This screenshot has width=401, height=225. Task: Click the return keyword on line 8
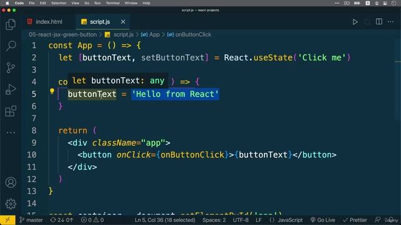coord(73,131)
